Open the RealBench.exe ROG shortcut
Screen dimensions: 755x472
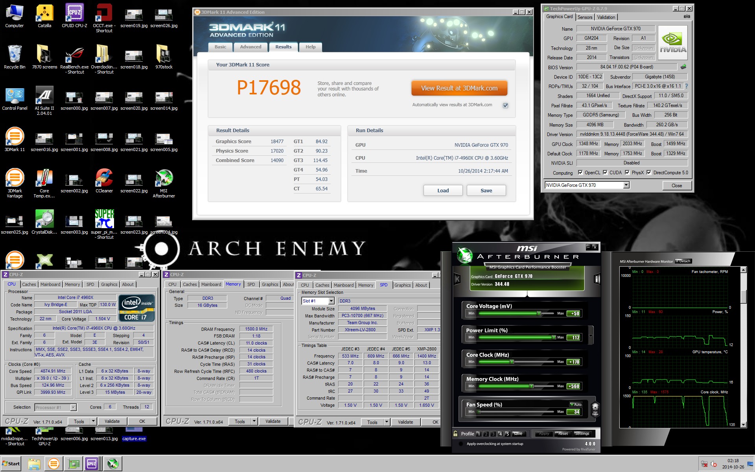tap(74, 60)
